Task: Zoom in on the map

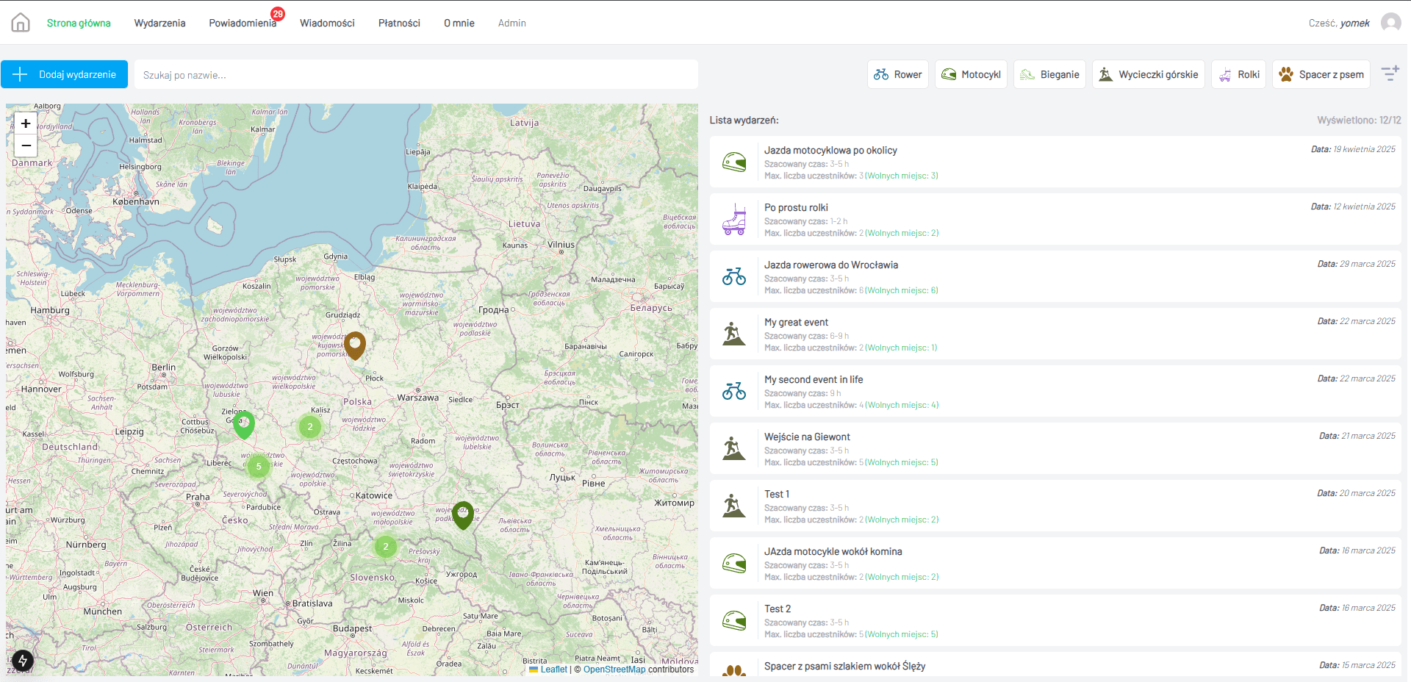Action: click(x=26, y=123)
